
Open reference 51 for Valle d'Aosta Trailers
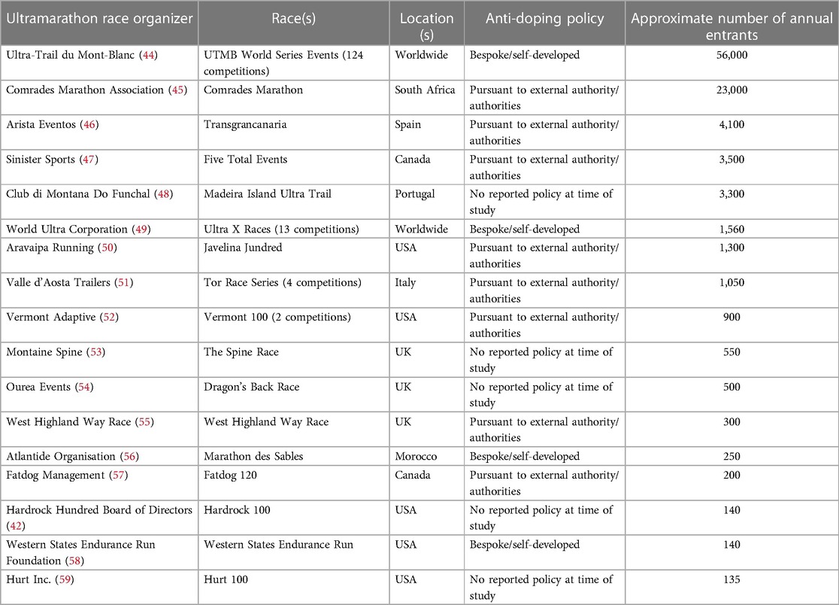123,283
